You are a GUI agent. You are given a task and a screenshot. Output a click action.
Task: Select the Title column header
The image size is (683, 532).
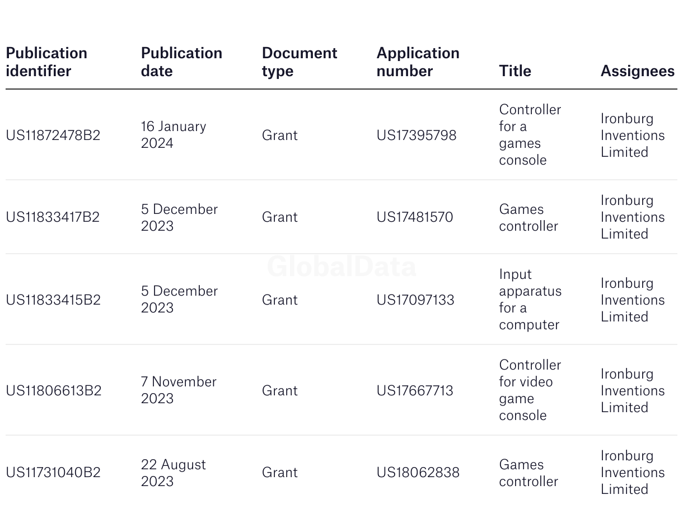point(515,71)
